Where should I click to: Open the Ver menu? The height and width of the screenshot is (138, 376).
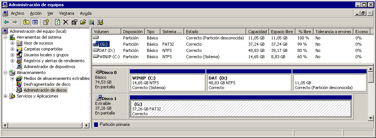point(50,13)
